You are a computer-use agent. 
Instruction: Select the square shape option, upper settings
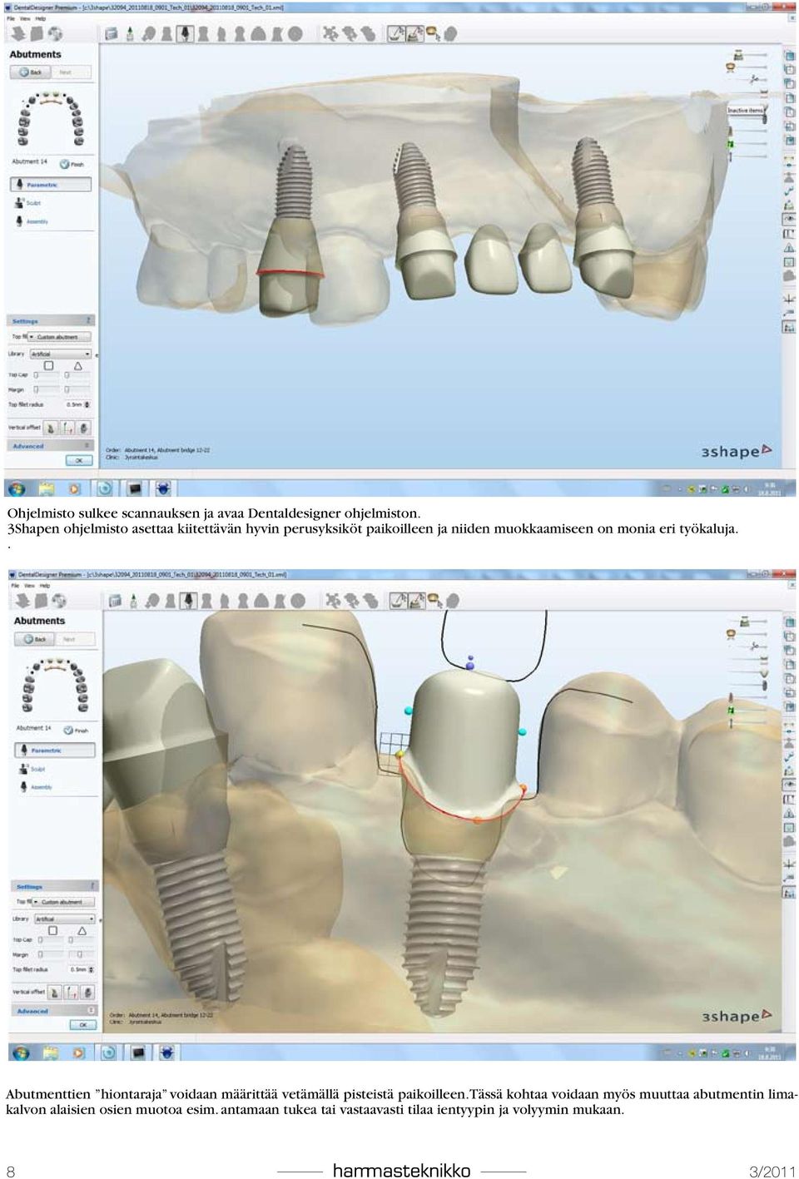coord(48,366)
